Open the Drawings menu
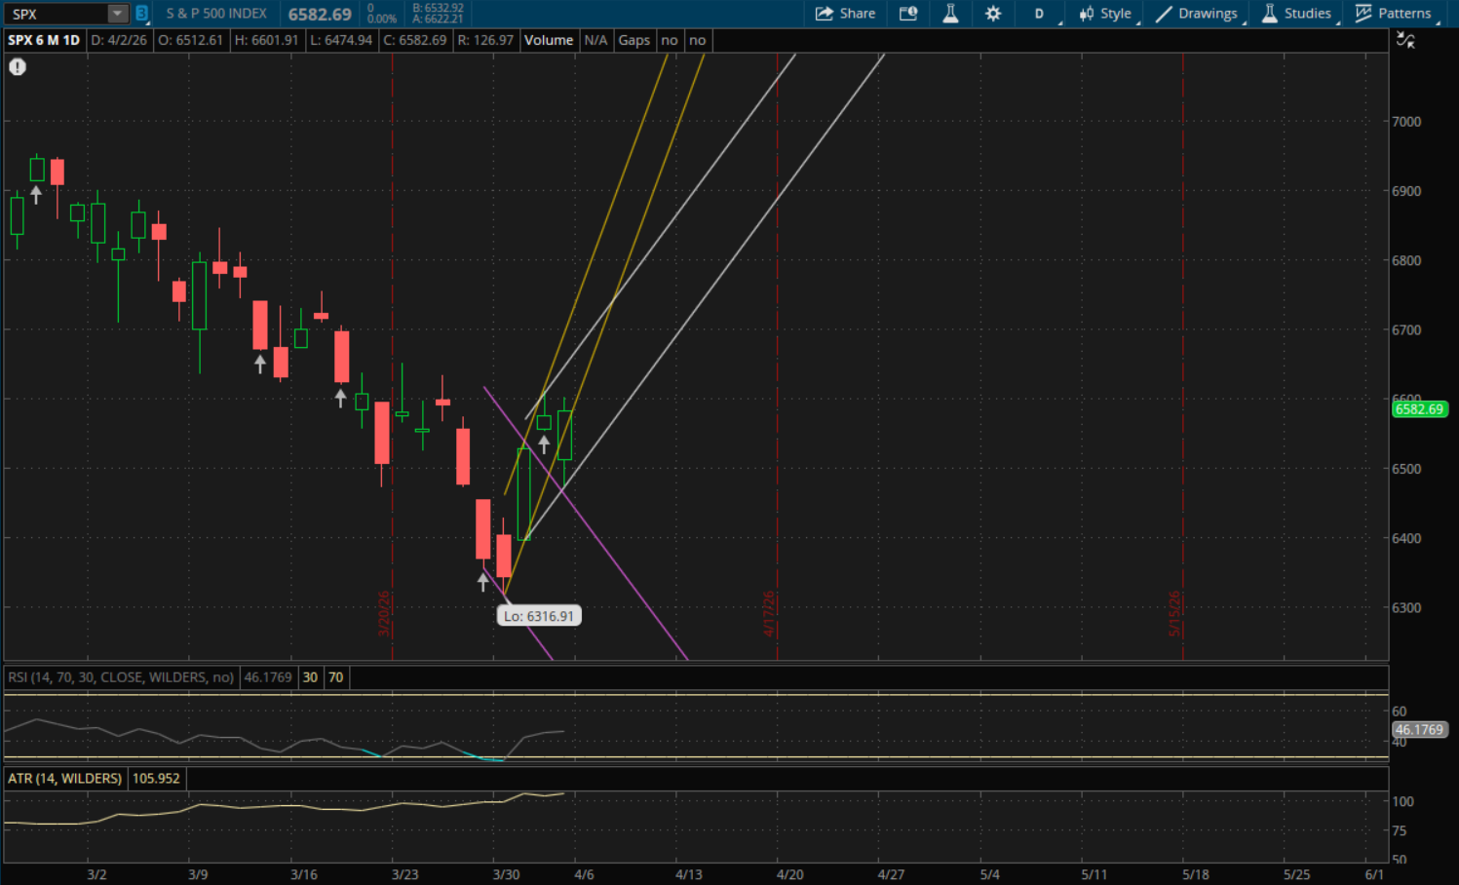The height and width of the screenshot is (885, 1459). [1197, 14]
